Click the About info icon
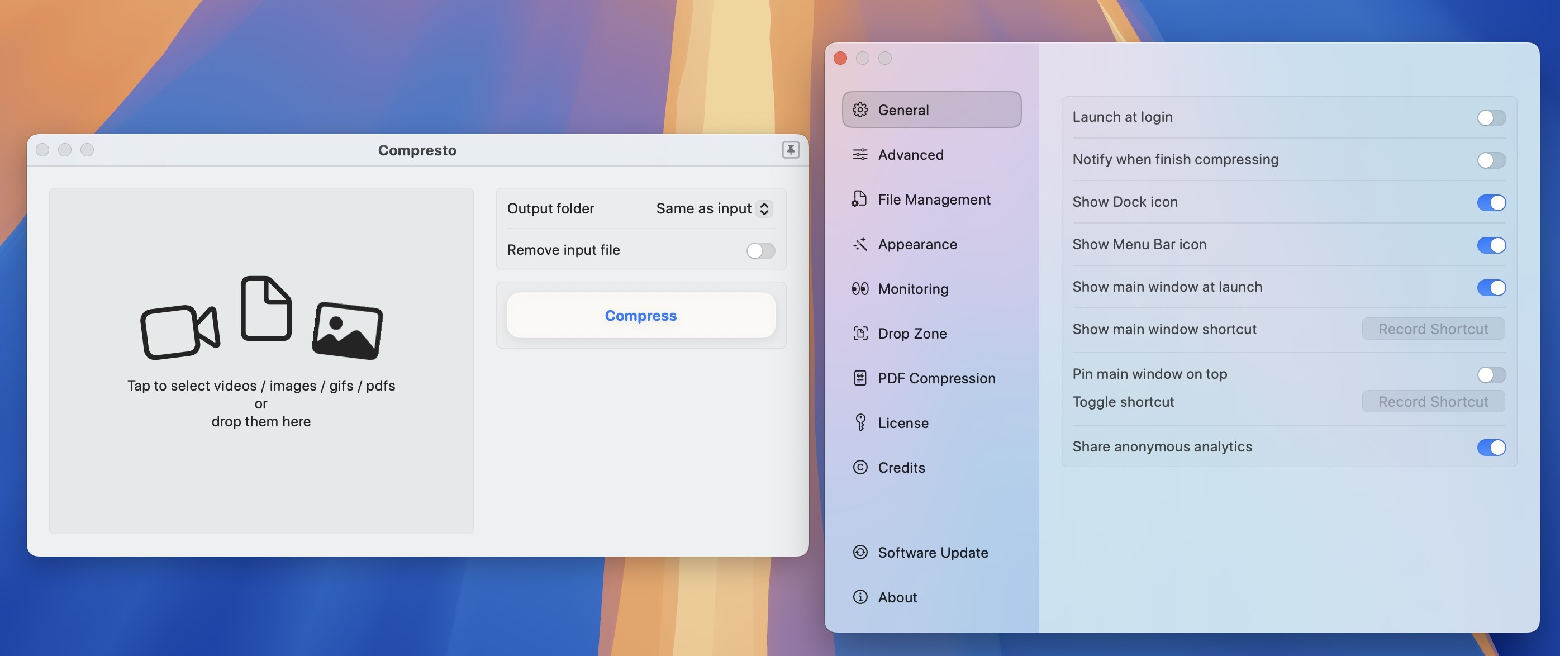1560x656 pixels. coord(860,597)
